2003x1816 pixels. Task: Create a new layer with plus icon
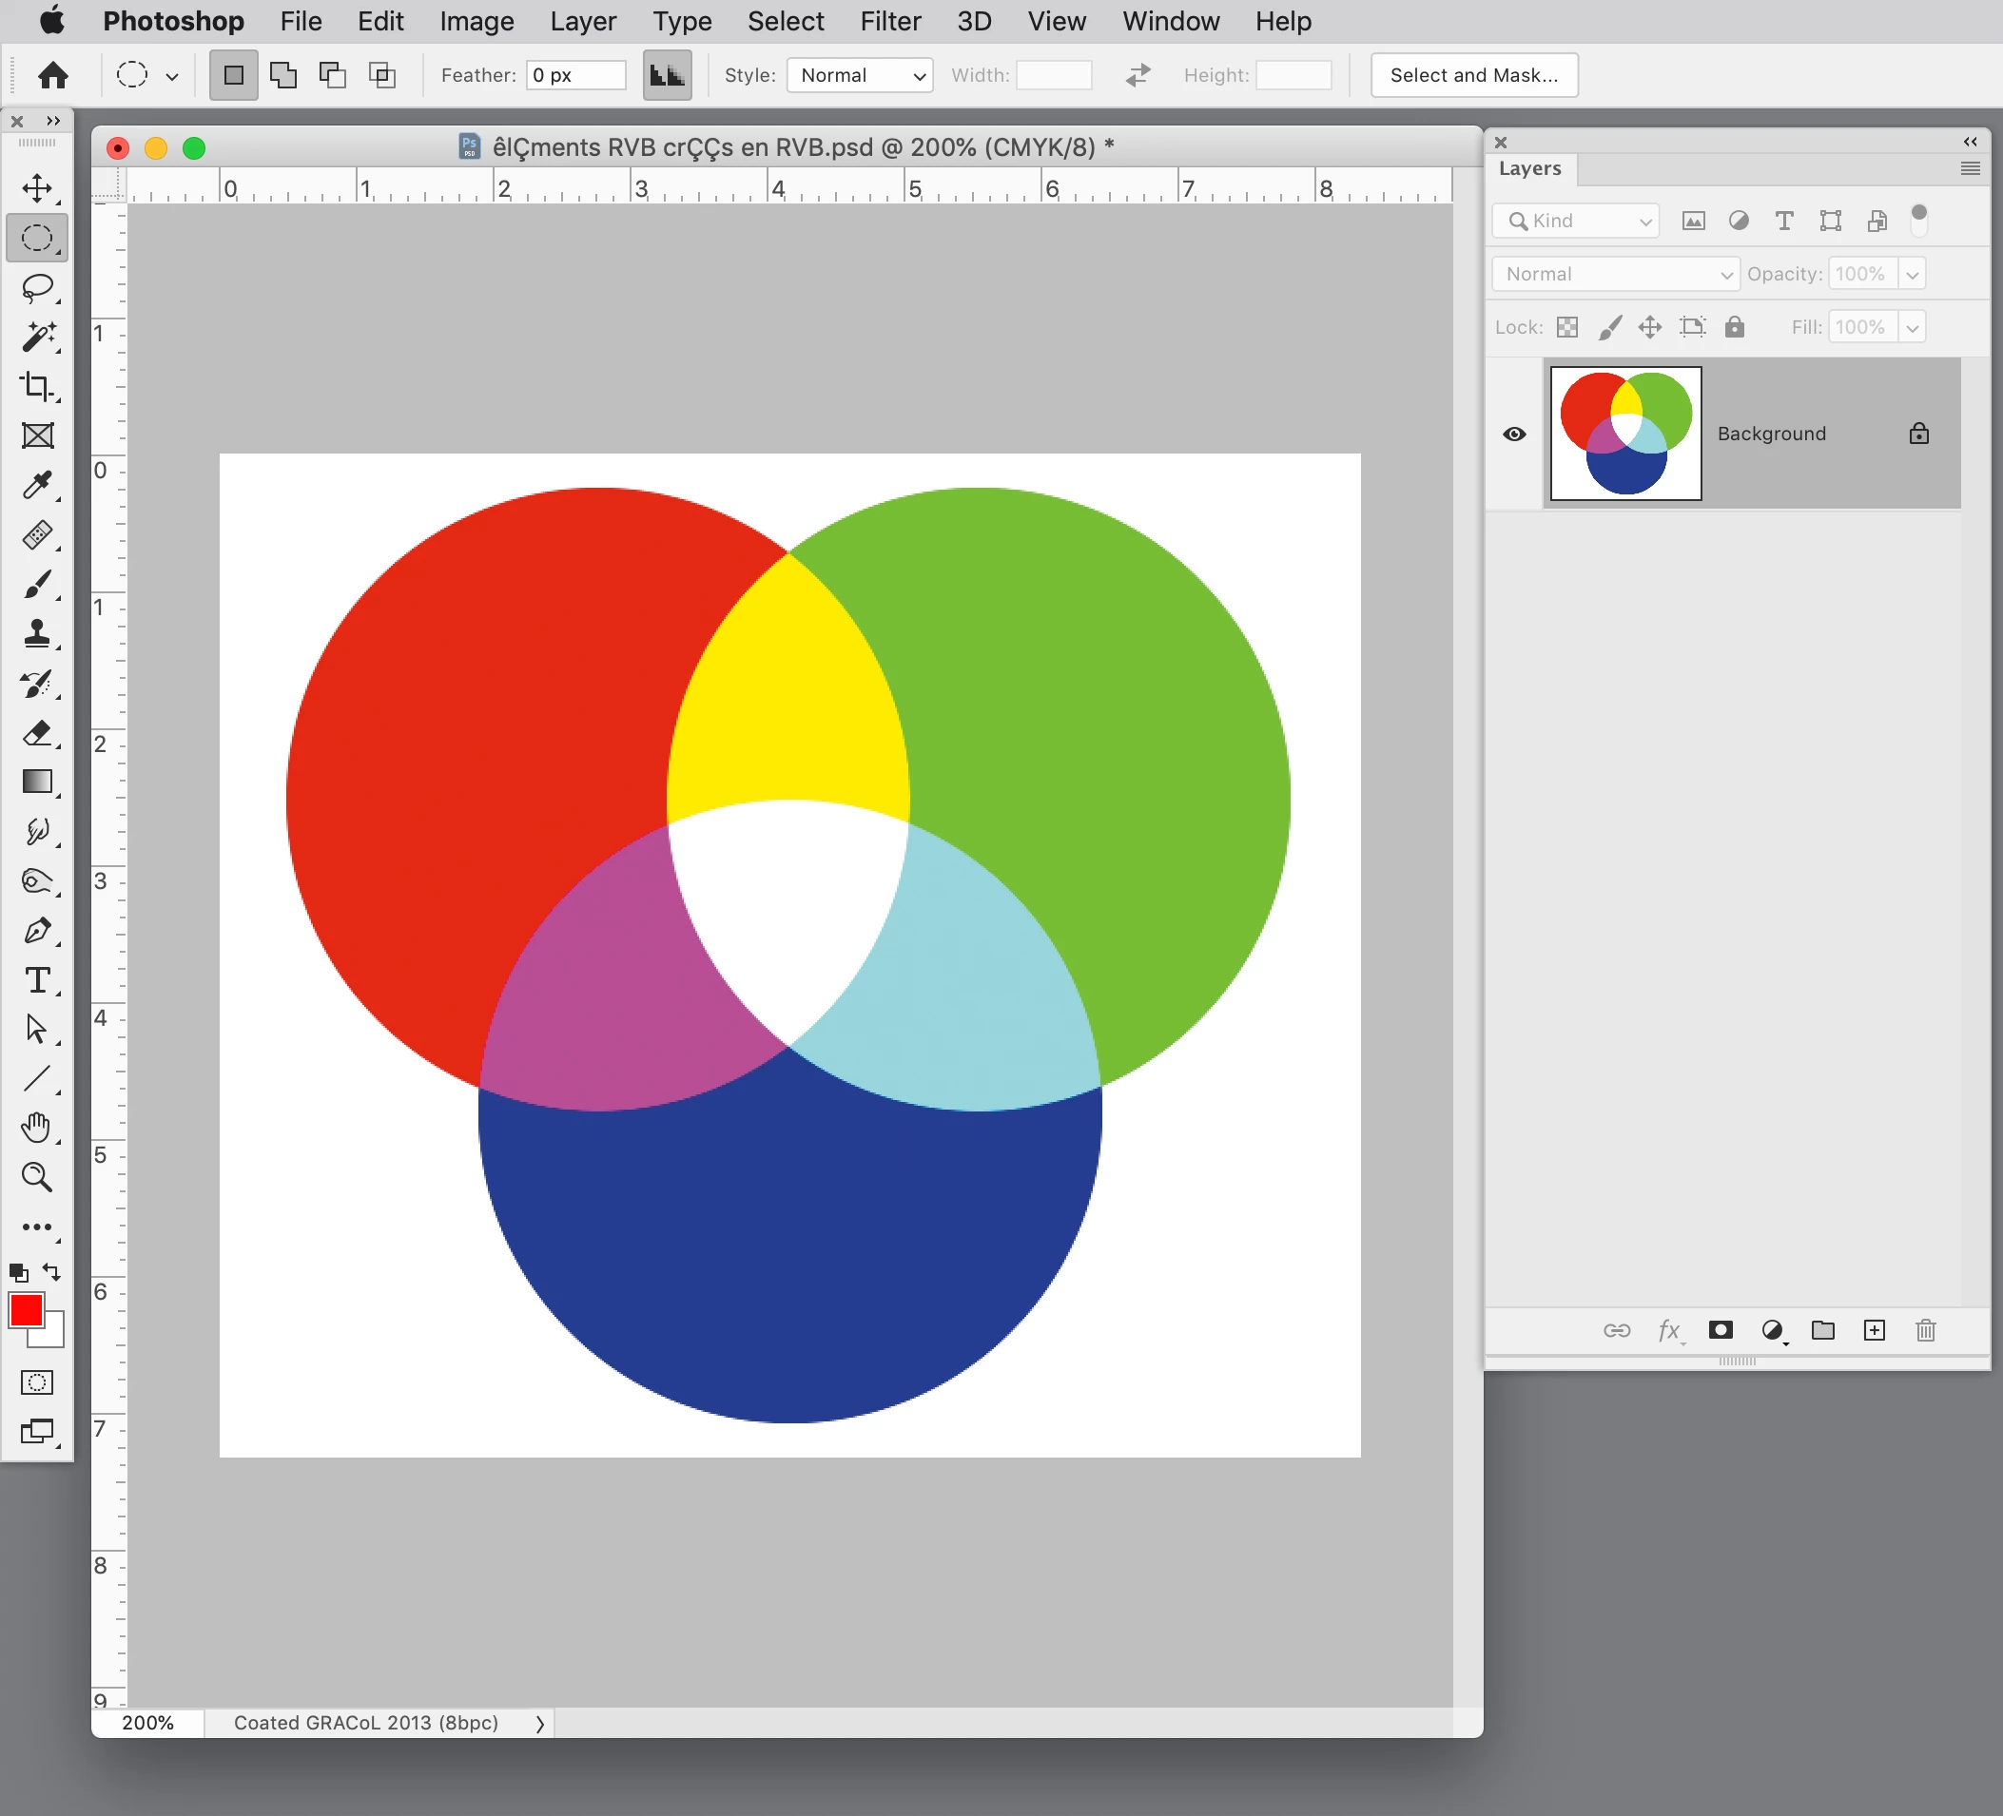[x=1874, y=1330]
